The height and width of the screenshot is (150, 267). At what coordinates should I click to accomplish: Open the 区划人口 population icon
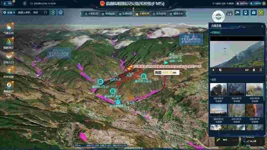(x=8, y=57)
